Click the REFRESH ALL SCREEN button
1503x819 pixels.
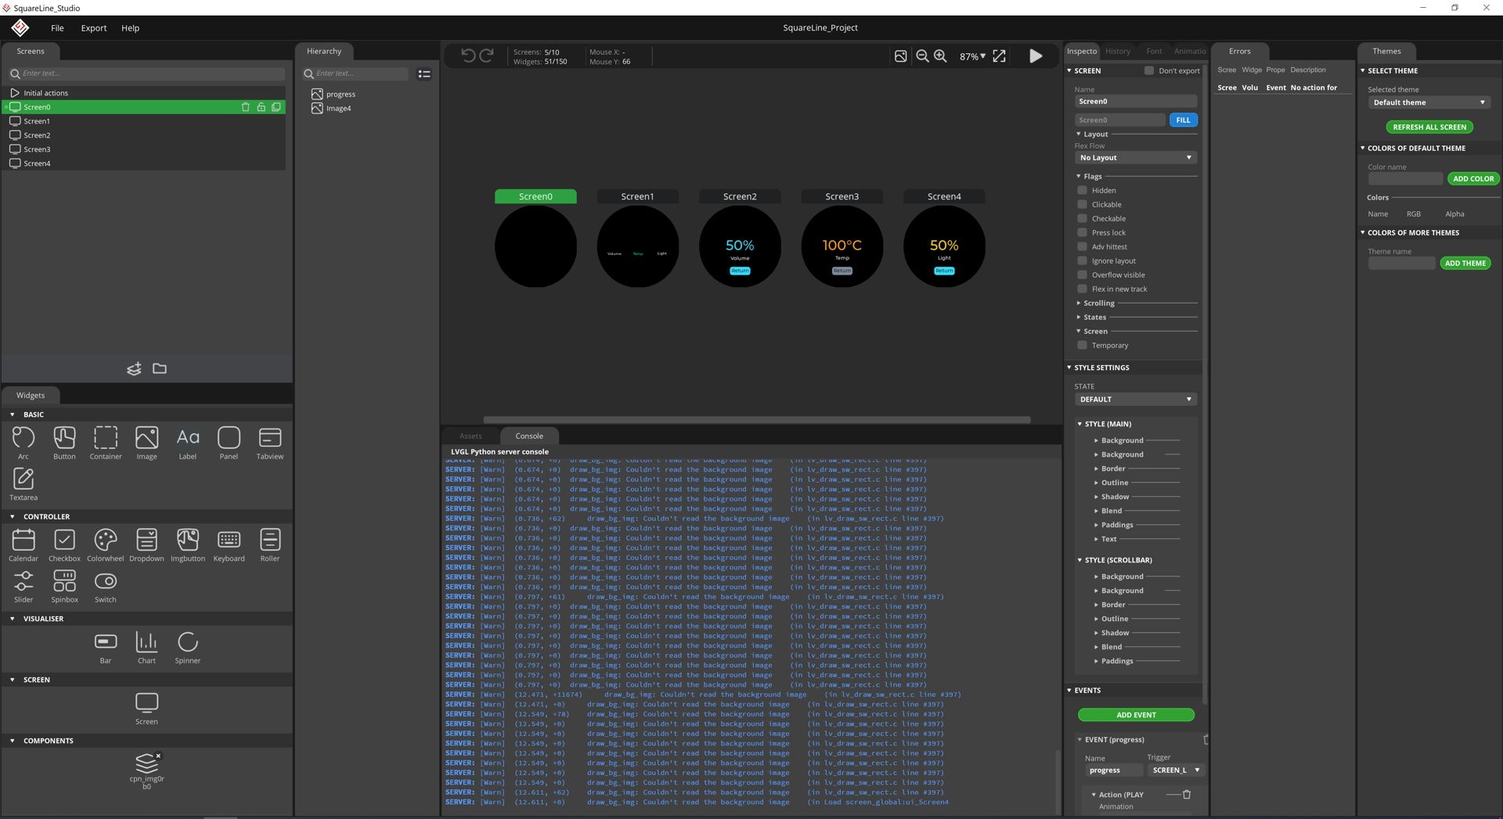[x=1429, y=128]
